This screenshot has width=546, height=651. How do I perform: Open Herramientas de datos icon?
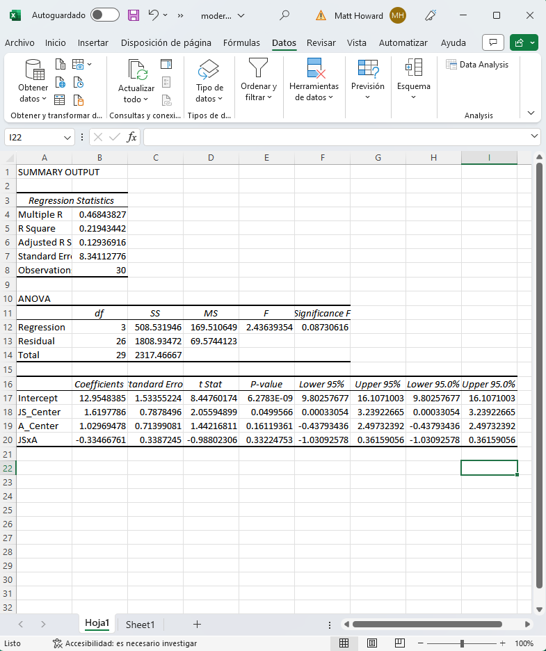point(314,70)
